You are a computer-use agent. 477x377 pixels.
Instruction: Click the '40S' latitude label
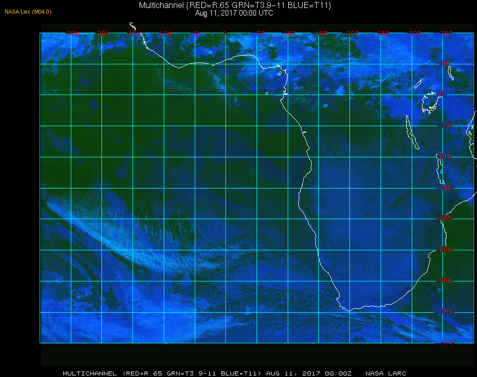[x=446, y=342]
